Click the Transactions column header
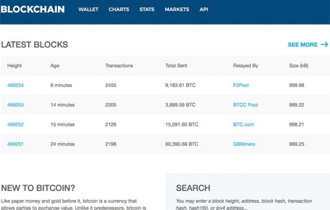Viewport: 330px width, 210px height. (x=119, y=66)
